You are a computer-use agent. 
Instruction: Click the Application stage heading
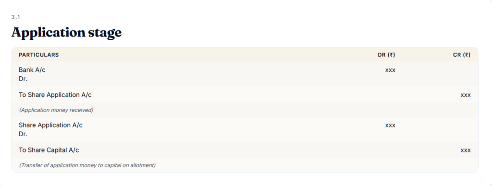[x=66, y=33]
